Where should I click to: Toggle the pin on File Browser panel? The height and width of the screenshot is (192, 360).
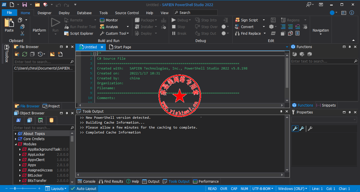(67, 47)
